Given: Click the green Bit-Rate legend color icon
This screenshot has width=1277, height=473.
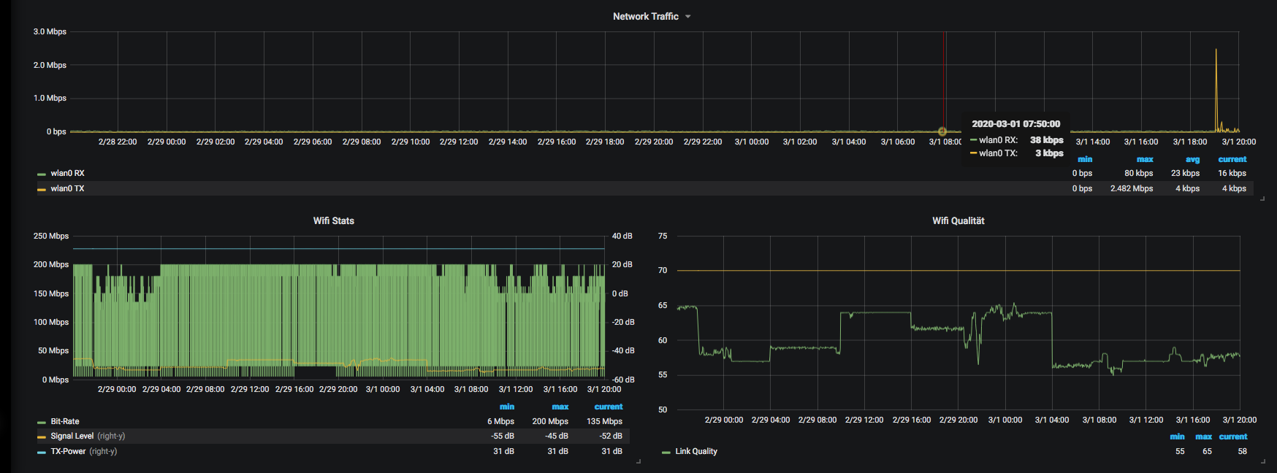Looking at the screenshot, I should tap(42, 422).
